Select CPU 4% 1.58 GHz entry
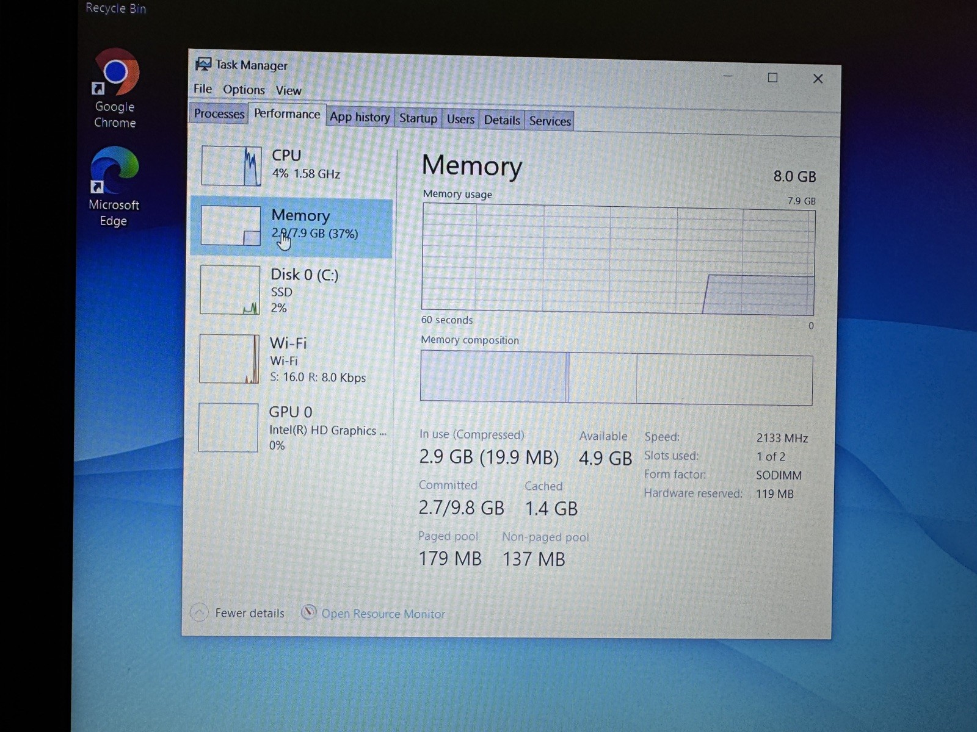The height and width of the screenshot is (732, 977). [x=292, y=165]
